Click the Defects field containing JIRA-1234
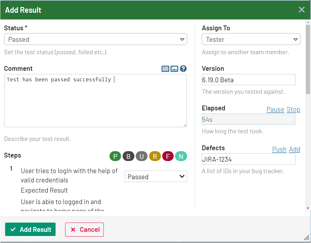Screen dimensions: 311x243 248,159
